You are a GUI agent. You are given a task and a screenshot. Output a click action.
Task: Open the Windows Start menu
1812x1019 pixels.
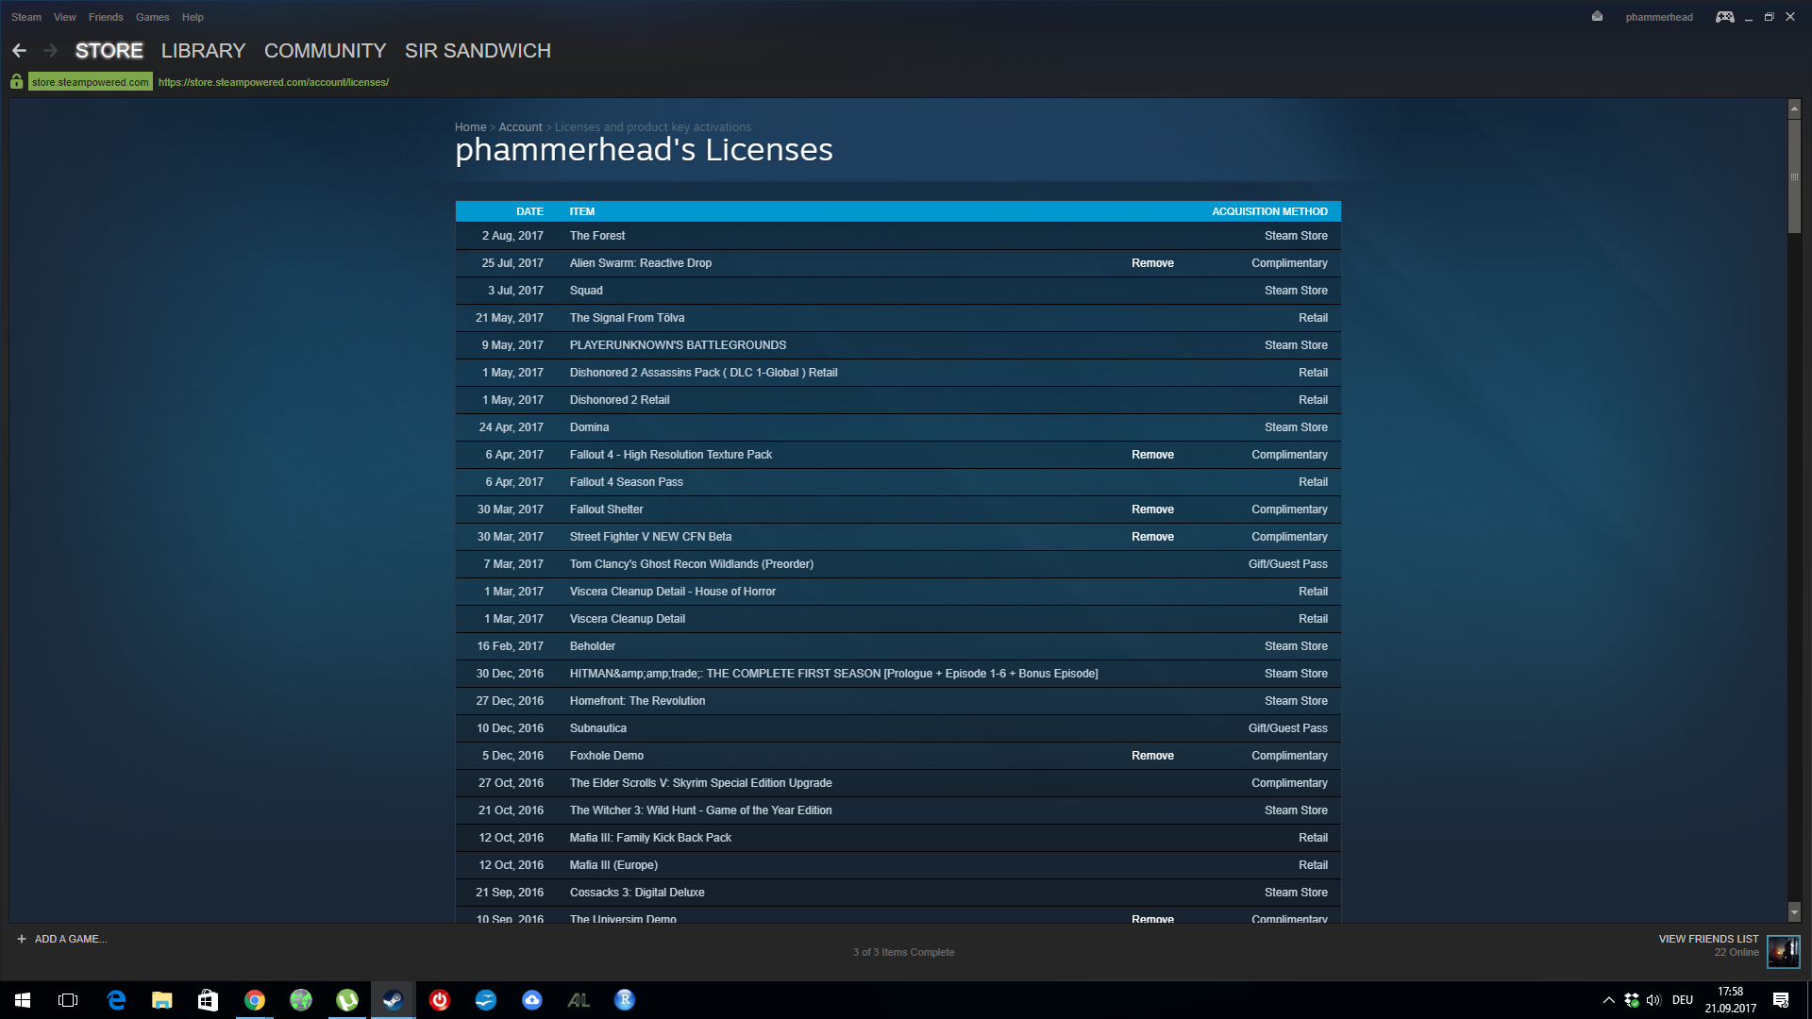(x=23, y=1000)
